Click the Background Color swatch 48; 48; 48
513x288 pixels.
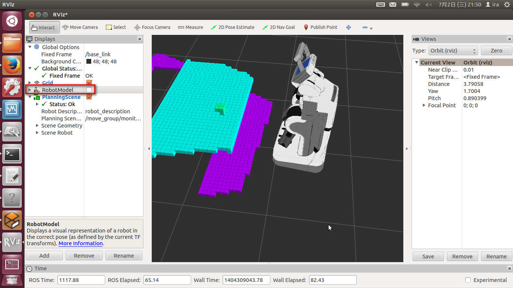click(x=89, y=61)
